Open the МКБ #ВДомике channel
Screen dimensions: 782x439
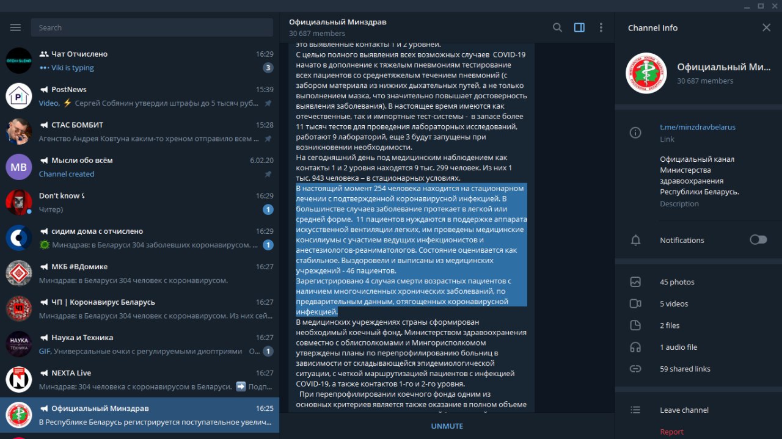pyautogui.click(x=140, y=273)
